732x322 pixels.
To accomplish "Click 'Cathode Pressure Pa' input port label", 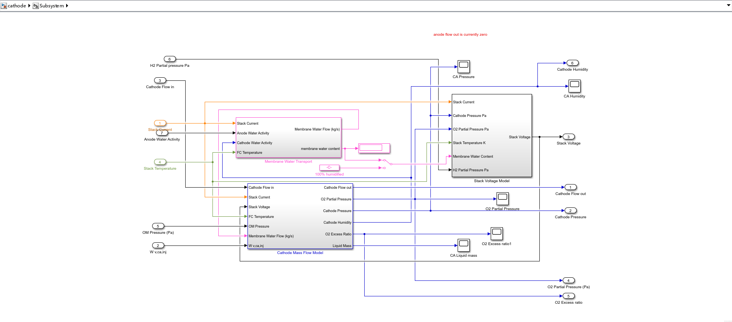I will (x=470, y=116).
